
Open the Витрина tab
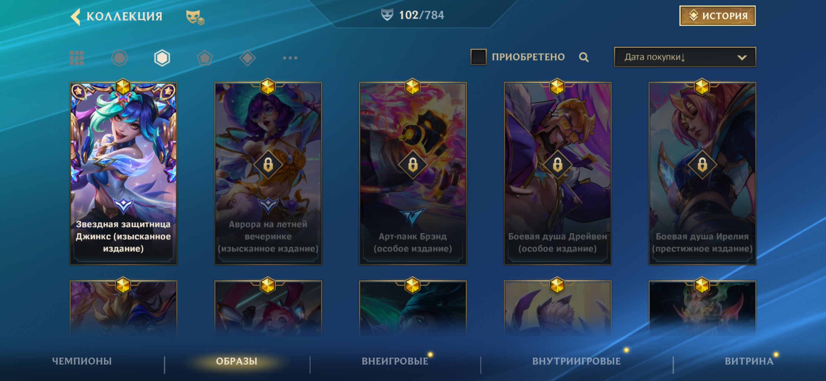pos(749,361)
